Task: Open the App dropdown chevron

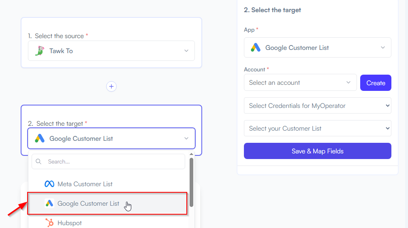Action: (383, 47)
